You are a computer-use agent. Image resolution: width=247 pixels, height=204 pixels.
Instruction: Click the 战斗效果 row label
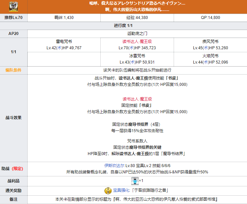[14, 118]
